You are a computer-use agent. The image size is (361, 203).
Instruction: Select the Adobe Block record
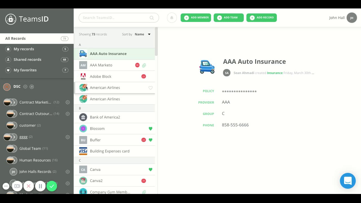(x=114, y=76)
